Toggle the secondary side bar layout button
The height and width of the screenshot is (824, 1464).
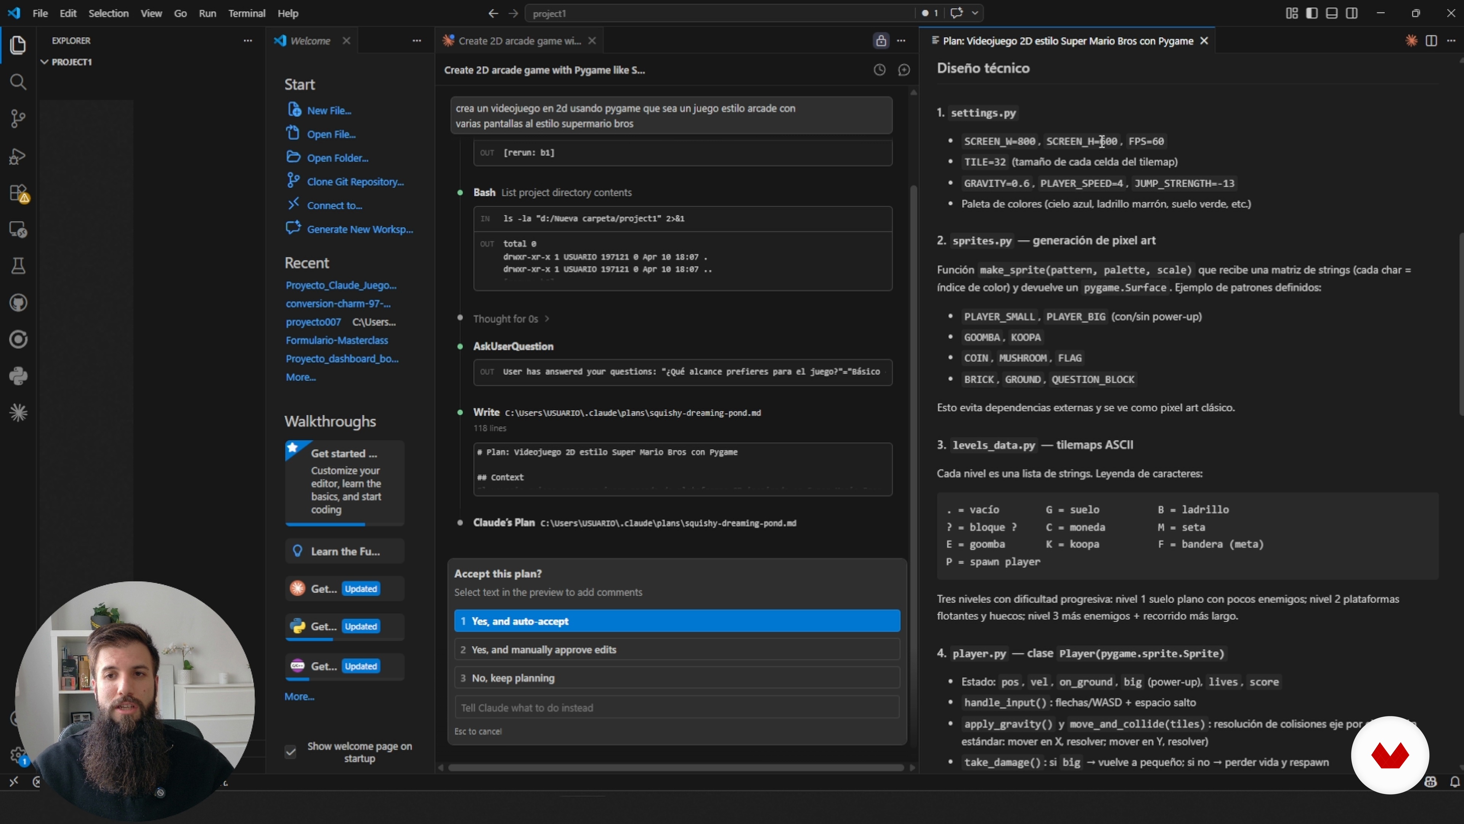[x=1352, y=13]
